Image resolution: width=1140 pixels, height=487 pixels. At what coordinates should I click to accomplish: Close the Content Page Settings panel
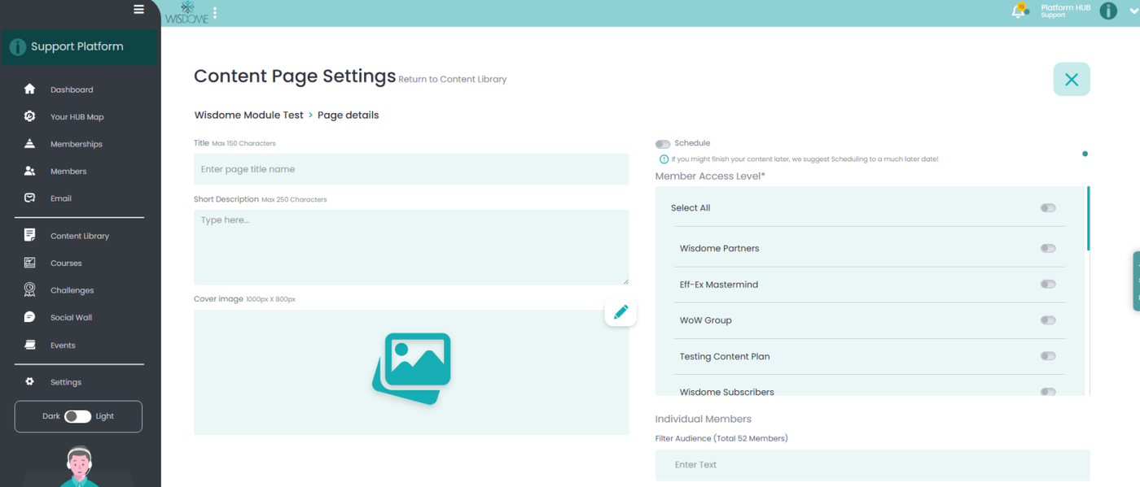pyautogui.click(x=1072, y=79)
